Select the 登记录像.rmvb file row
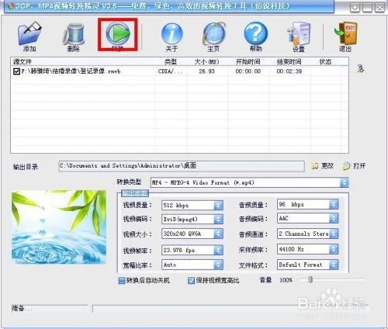The width and height of the screenshot is (388, 329). click(x=179, y=71)
